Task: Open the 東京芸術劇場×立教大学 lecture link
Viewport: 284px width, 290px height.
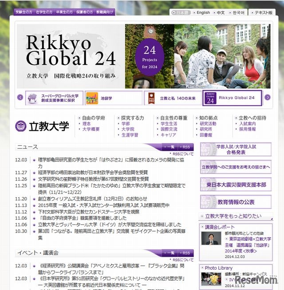Action: tap(248, 245)
